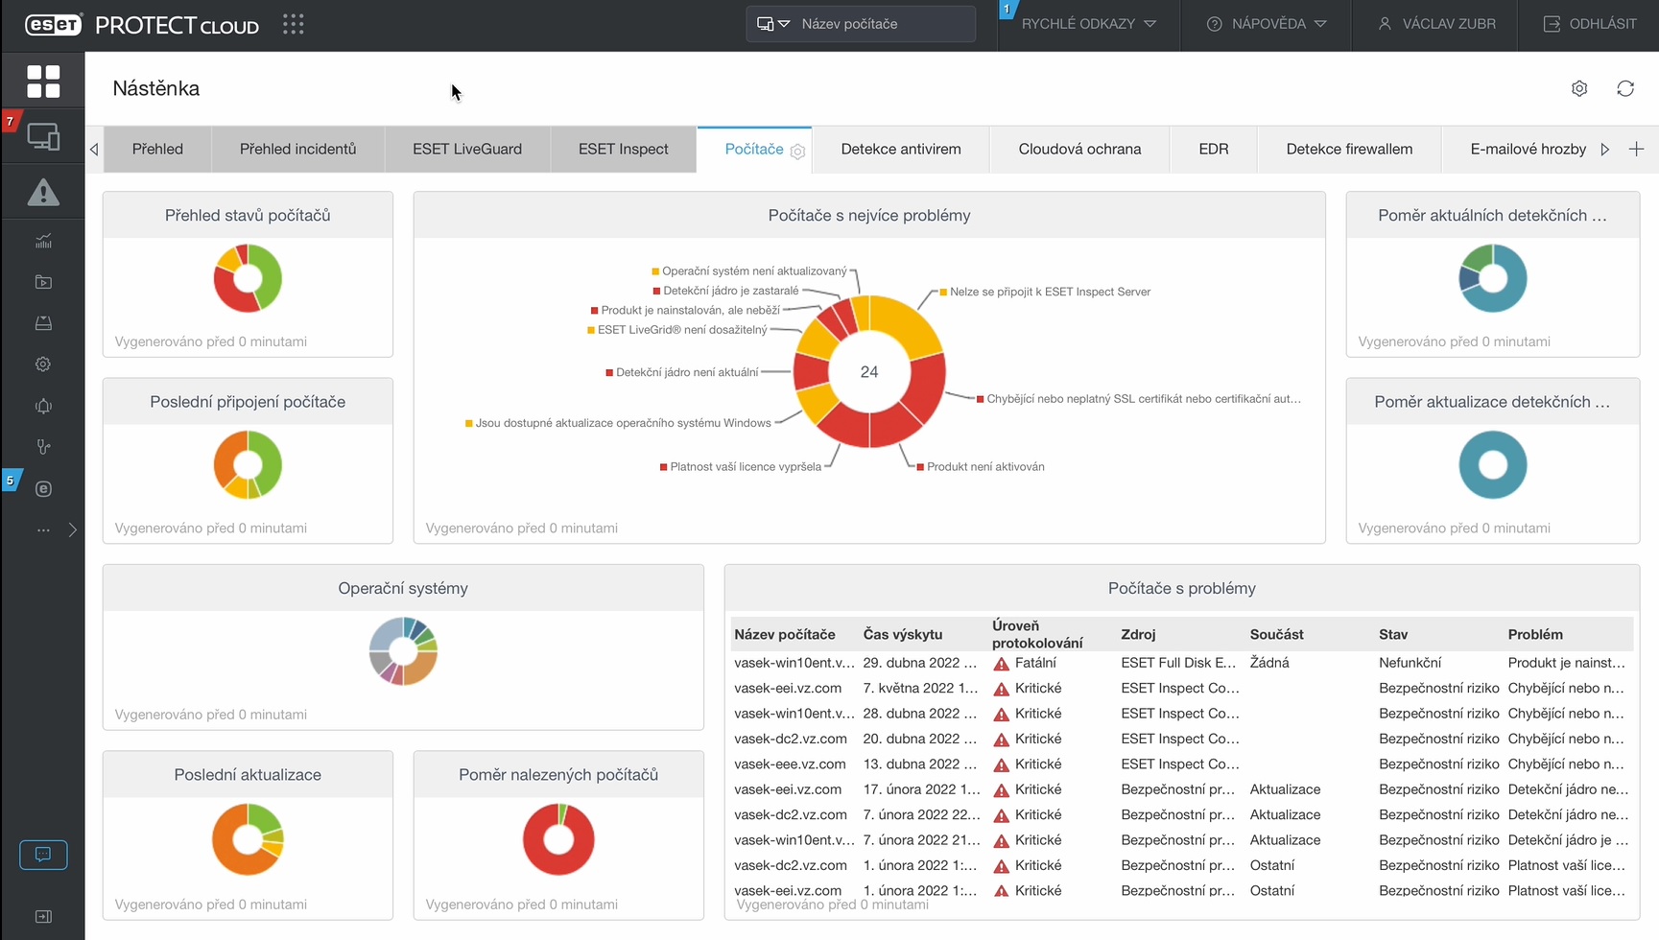Switch to the E-mailové hrozby tab
This screenshot has height=940, width=1659.
point(1528,149)
